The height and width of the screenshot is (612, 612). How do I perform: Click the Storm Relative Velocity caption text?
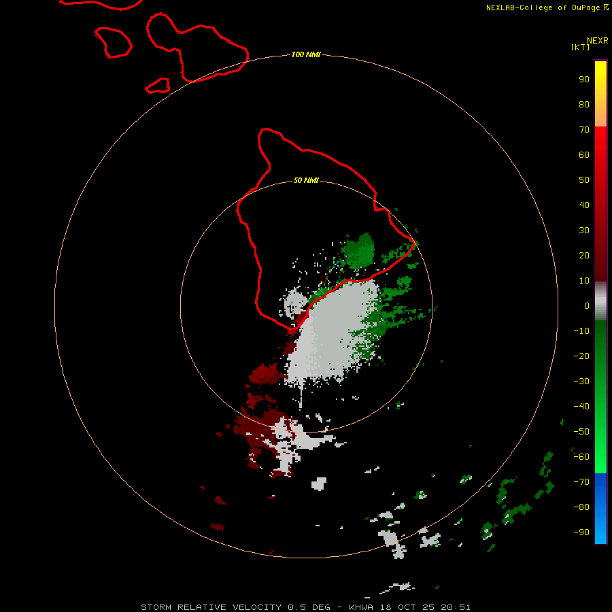[305, 607]
